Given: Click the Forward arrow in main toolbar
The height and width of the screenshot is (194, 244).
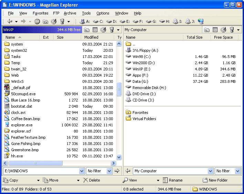Looking at the screenshot, I should click(23, 21).
